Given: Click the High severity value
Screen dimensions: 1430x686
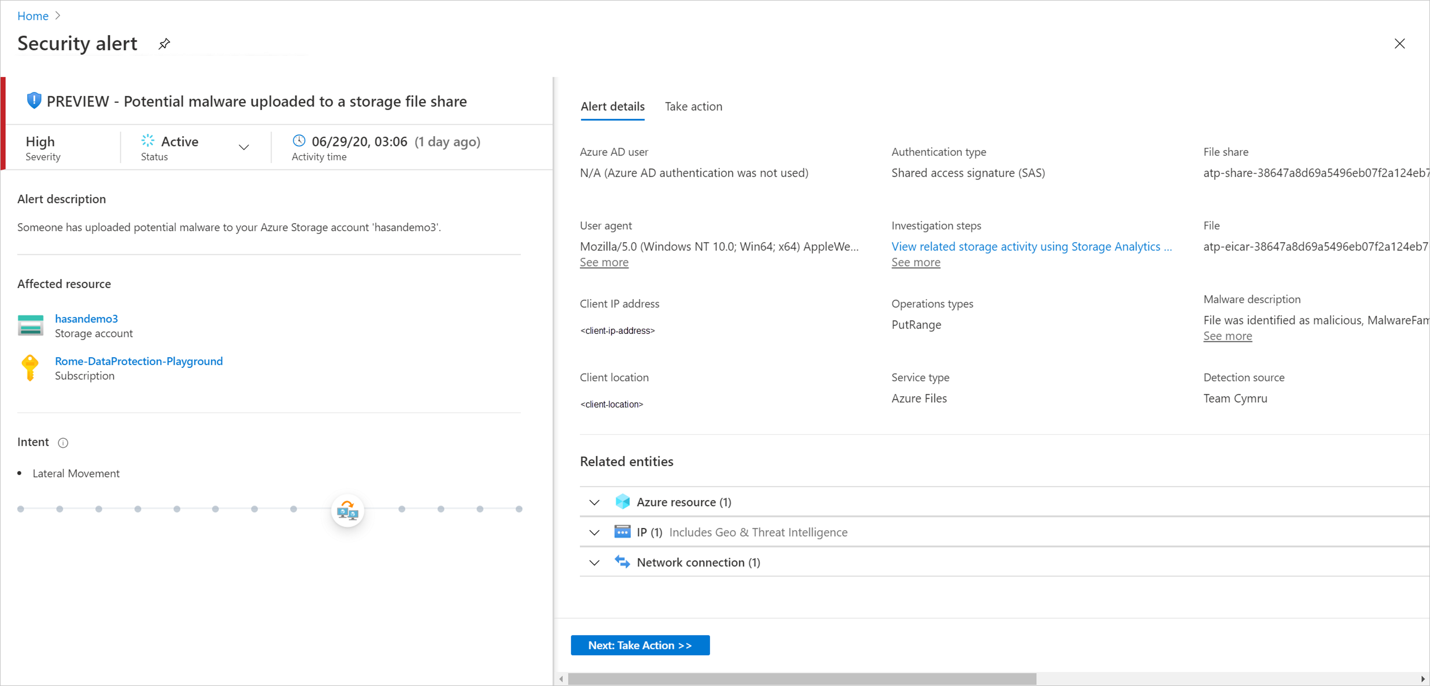Looking at the screenshot, I should pyautogui.click(x=40, y=141).
